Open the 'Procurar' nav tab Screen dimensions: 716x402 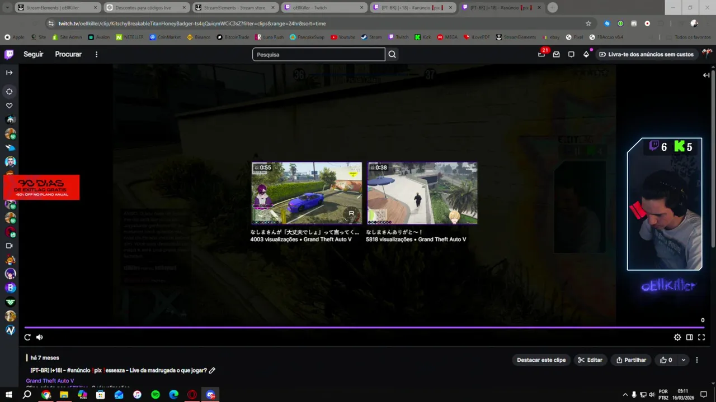[x=68, y=54]
